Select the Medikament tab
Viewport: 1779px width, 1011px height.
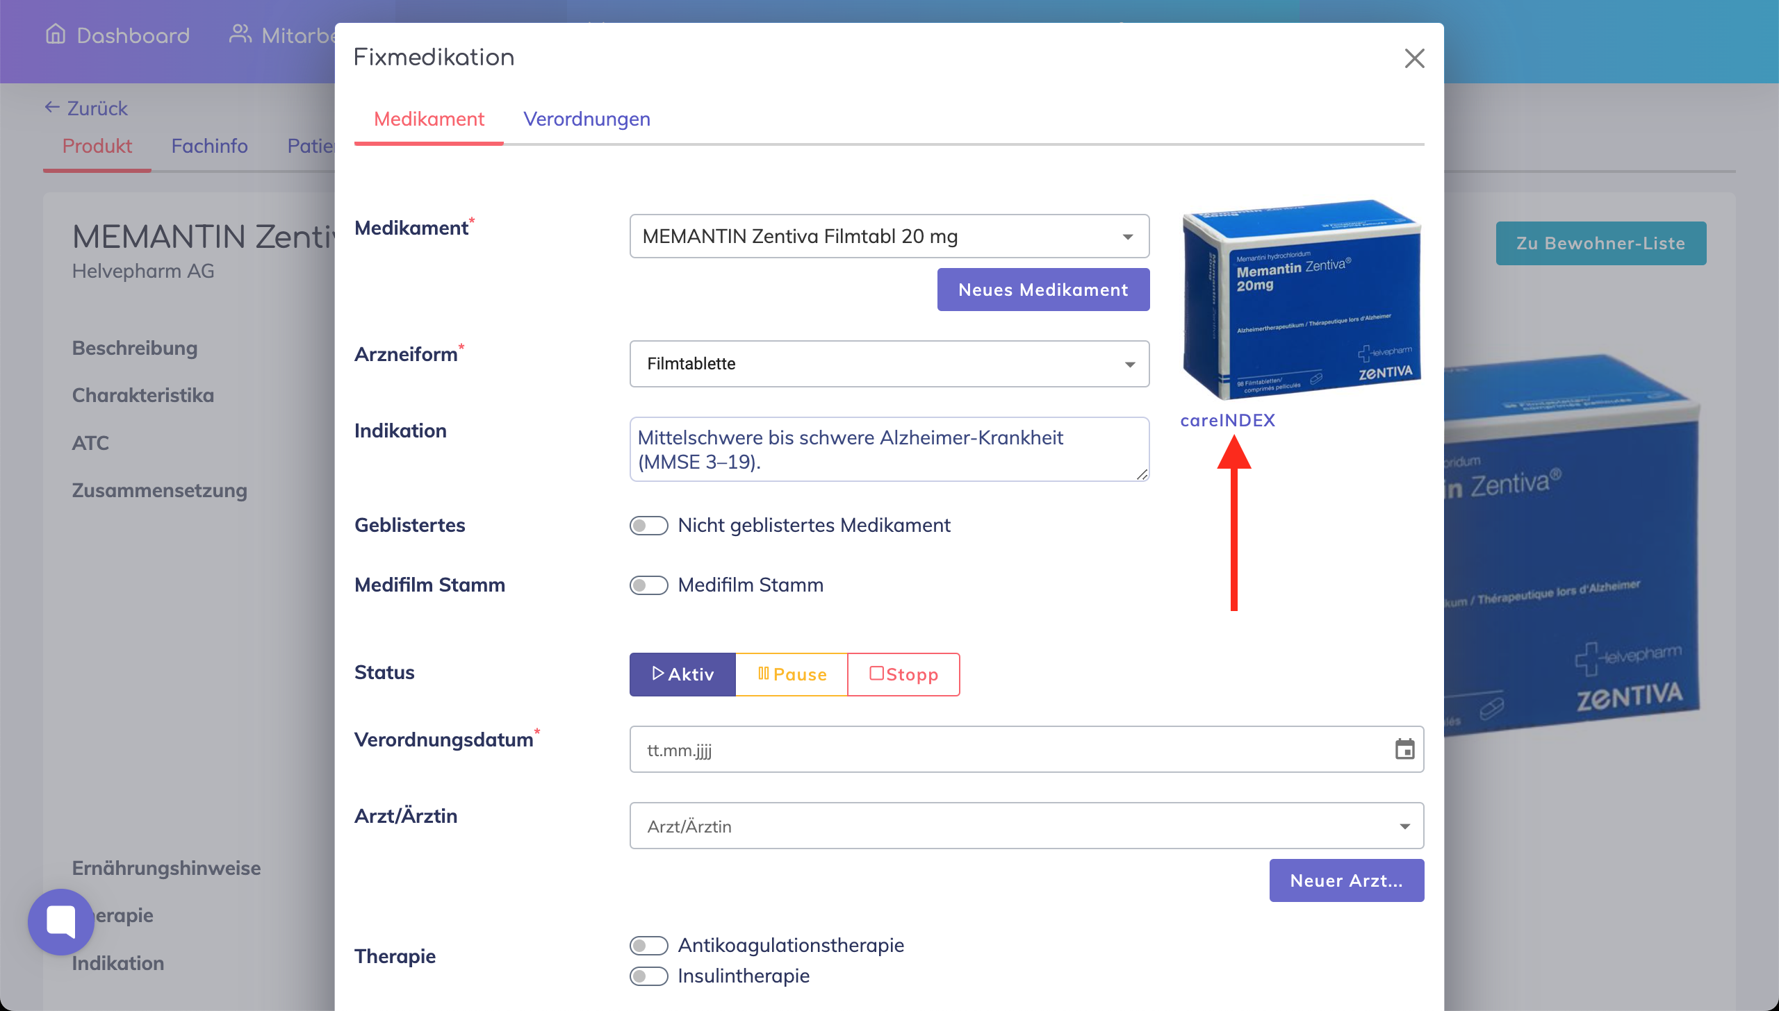[x=429, y=119]
